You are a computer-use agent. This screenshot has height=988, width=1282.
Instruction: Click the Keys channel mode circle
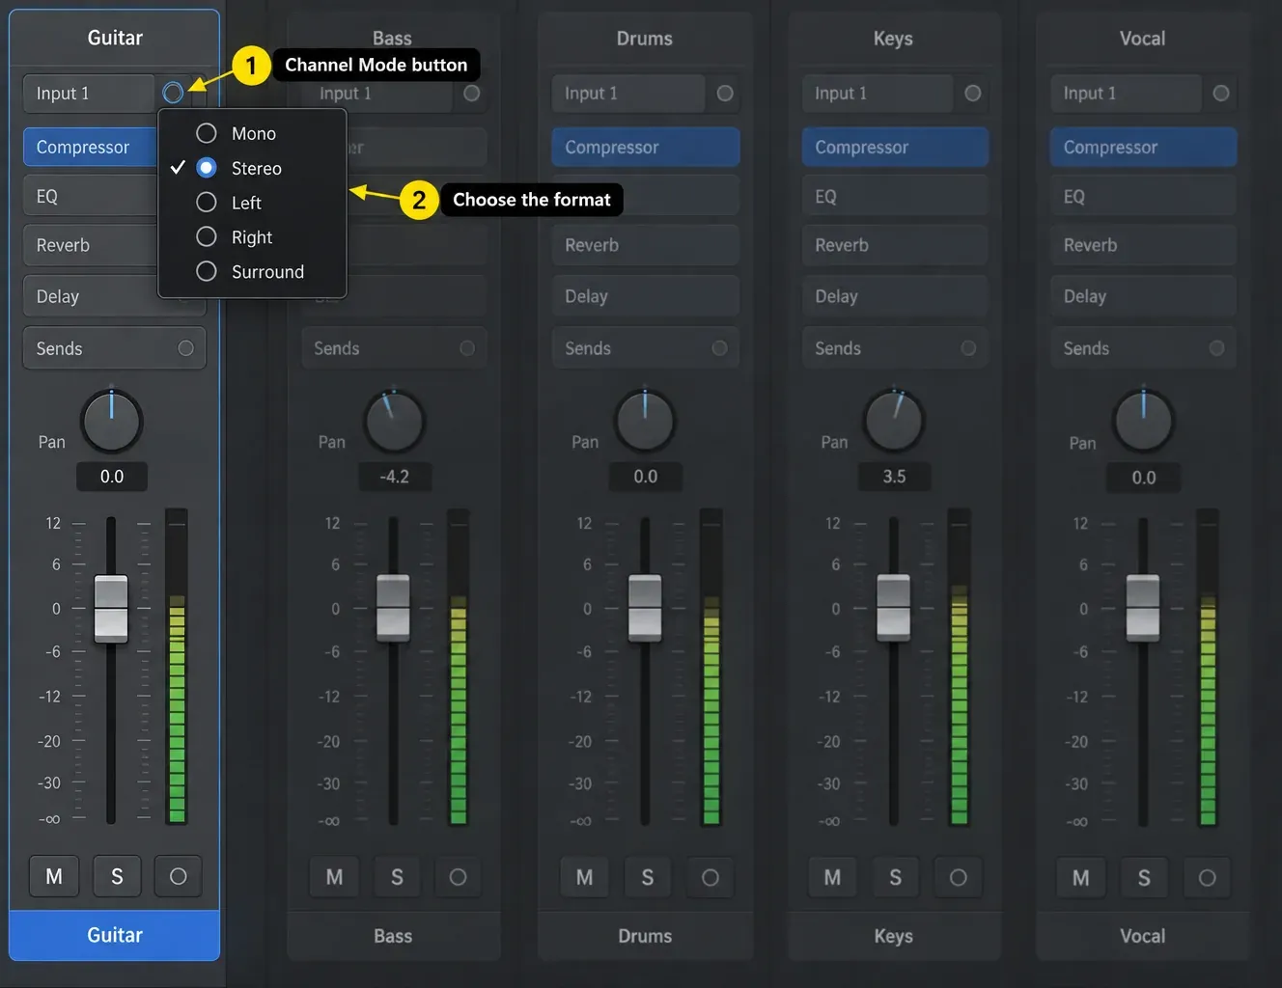[973, 94]
